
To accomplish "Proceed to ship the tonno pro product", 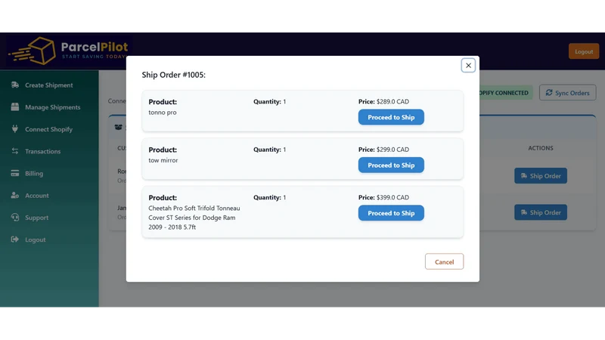I will pos(391,117).
